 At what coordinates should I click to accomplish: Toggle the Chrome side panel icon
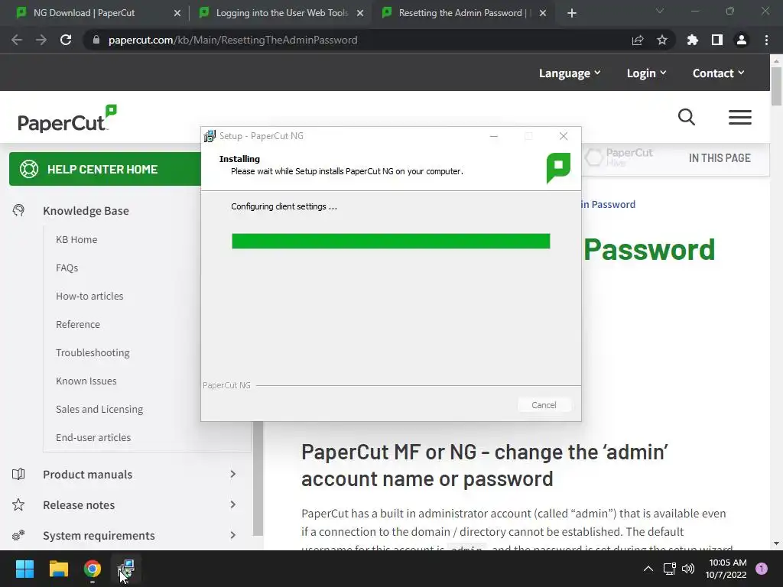coord(717,40)
